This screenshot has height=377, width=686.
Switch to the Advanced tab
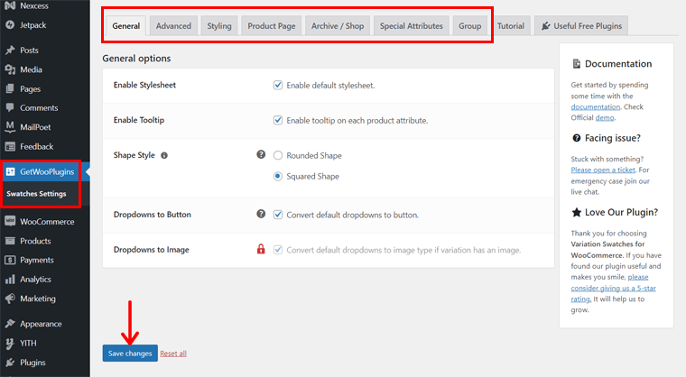click(173, 26)
